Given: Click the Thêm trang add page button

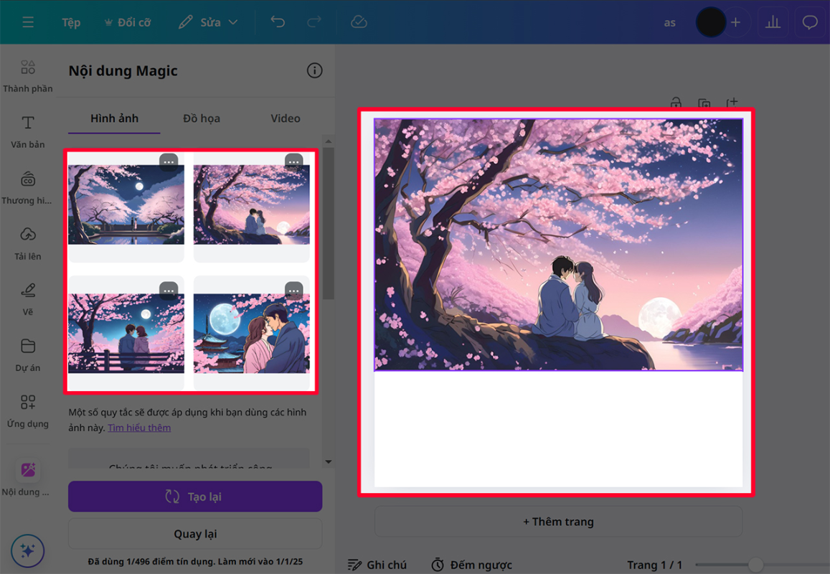Looking at the screenshot, I should point(558,522).
